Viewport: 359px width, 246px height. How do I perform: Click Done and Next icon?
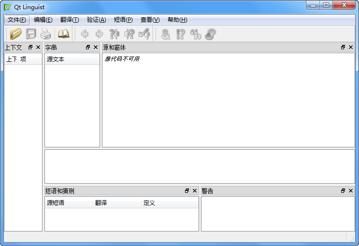144,34
